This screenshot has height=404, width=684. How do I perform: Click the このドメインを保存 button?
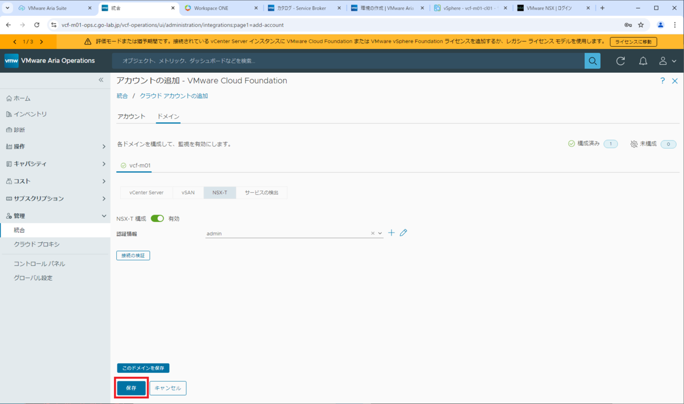click(143, 368)
